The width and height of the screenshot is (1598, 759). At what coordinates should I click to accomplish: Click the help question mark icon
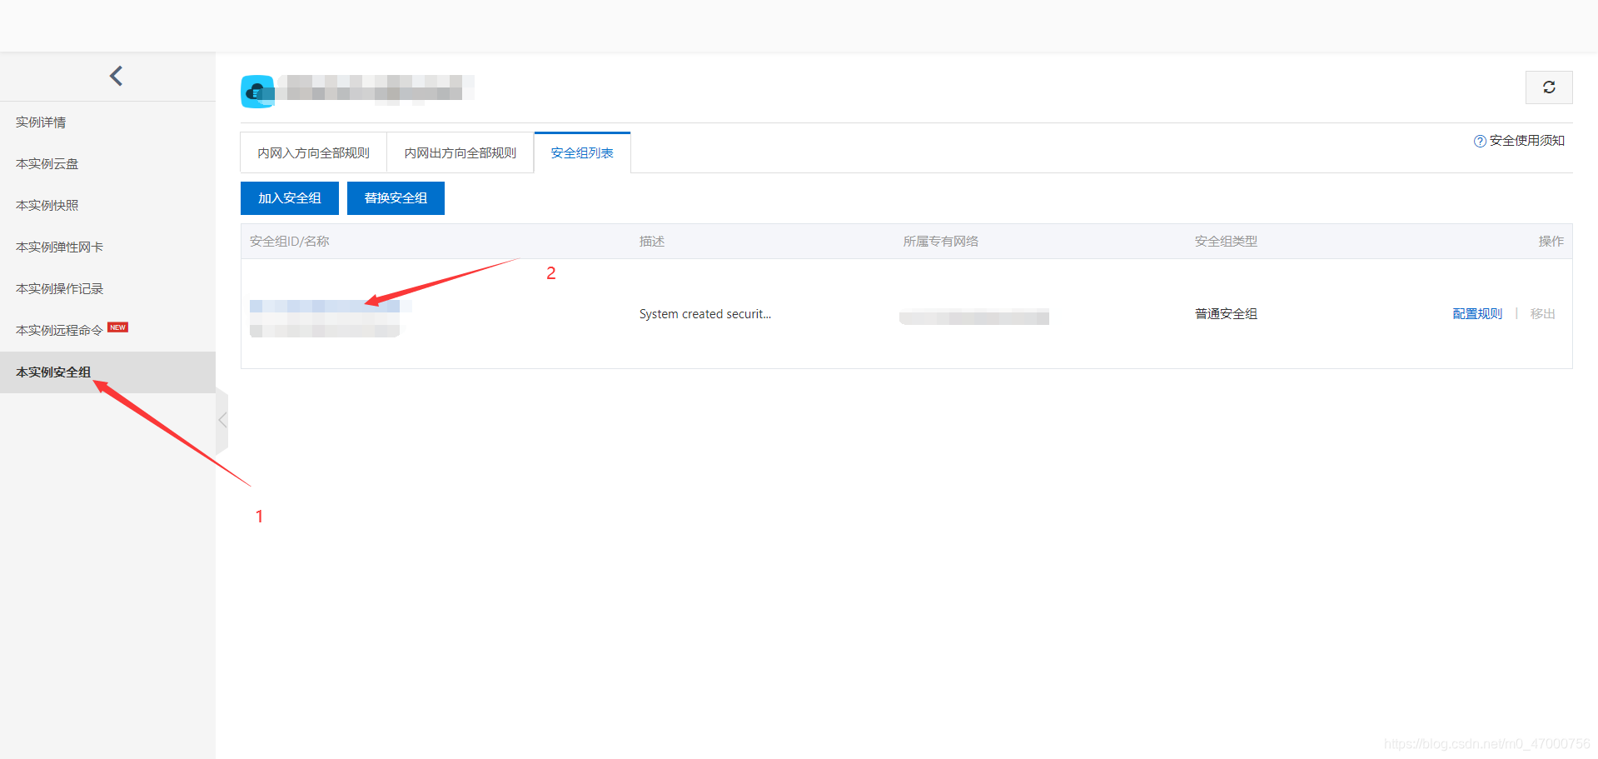pos(1480,142)
